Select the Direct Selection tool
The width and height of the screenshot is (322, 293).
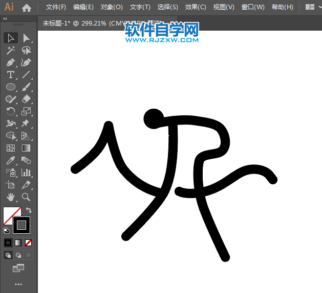(x=26, y=38)
